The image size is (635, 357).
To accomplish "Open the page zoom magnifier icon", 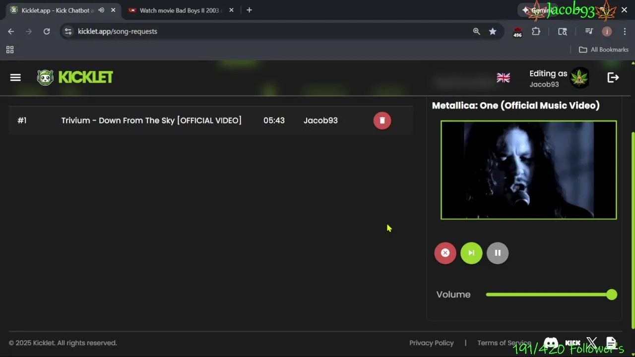I will tap(476, 31).
